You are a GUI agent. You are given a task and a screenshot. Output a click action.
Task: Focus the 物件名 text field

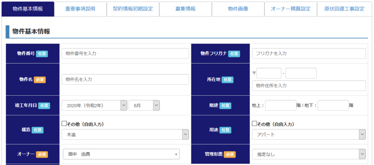(x=125, y=79)
